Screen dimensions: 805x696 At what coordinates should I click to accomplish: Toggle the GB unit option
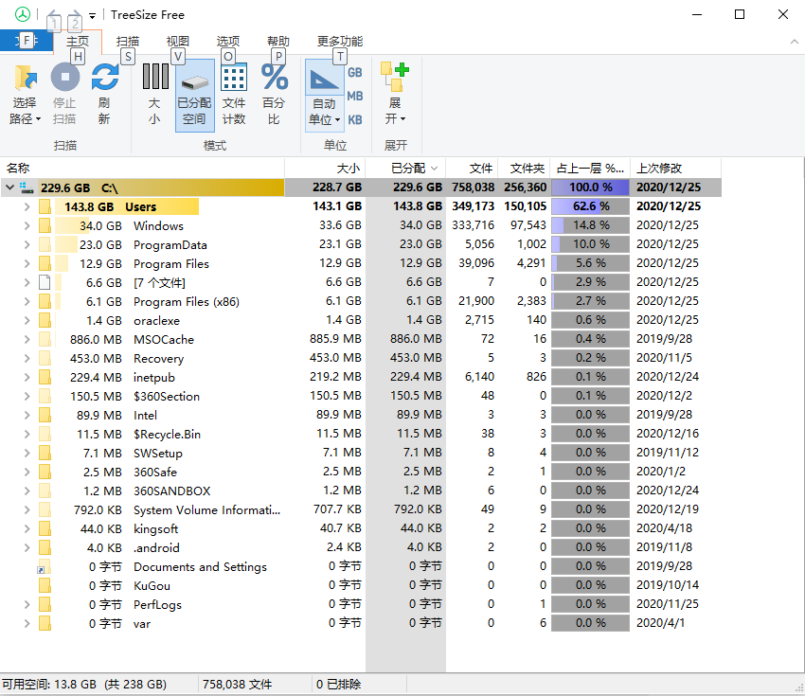click(x=355, y=71)
